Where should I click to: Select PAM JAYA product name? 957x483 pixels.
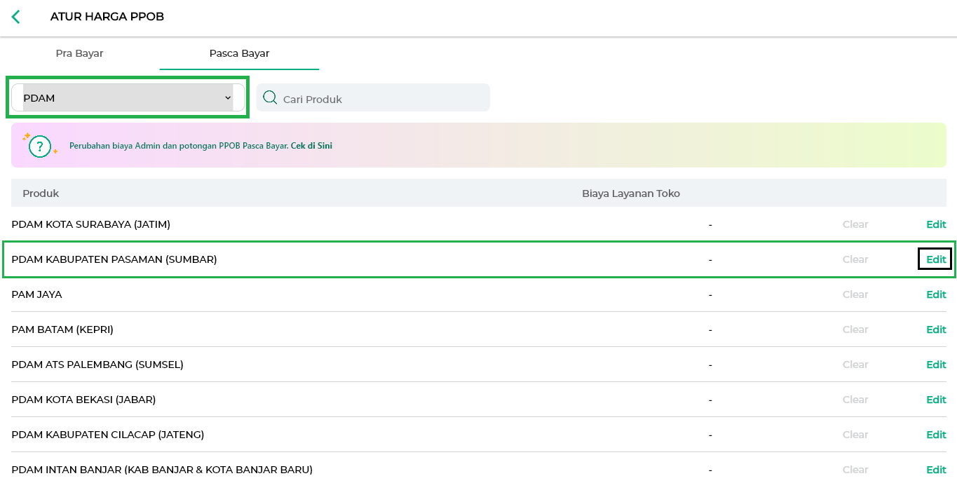pos(37,294)
